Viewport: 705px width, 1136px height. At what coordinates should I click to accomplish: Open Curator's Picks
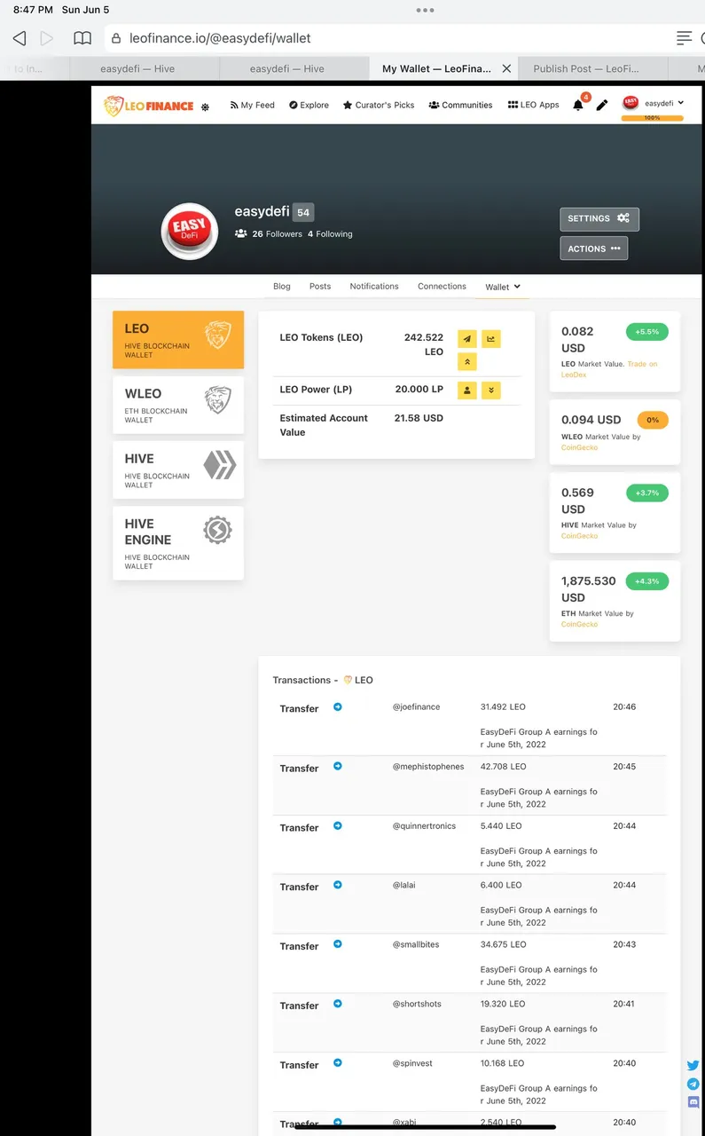[379, 105]
